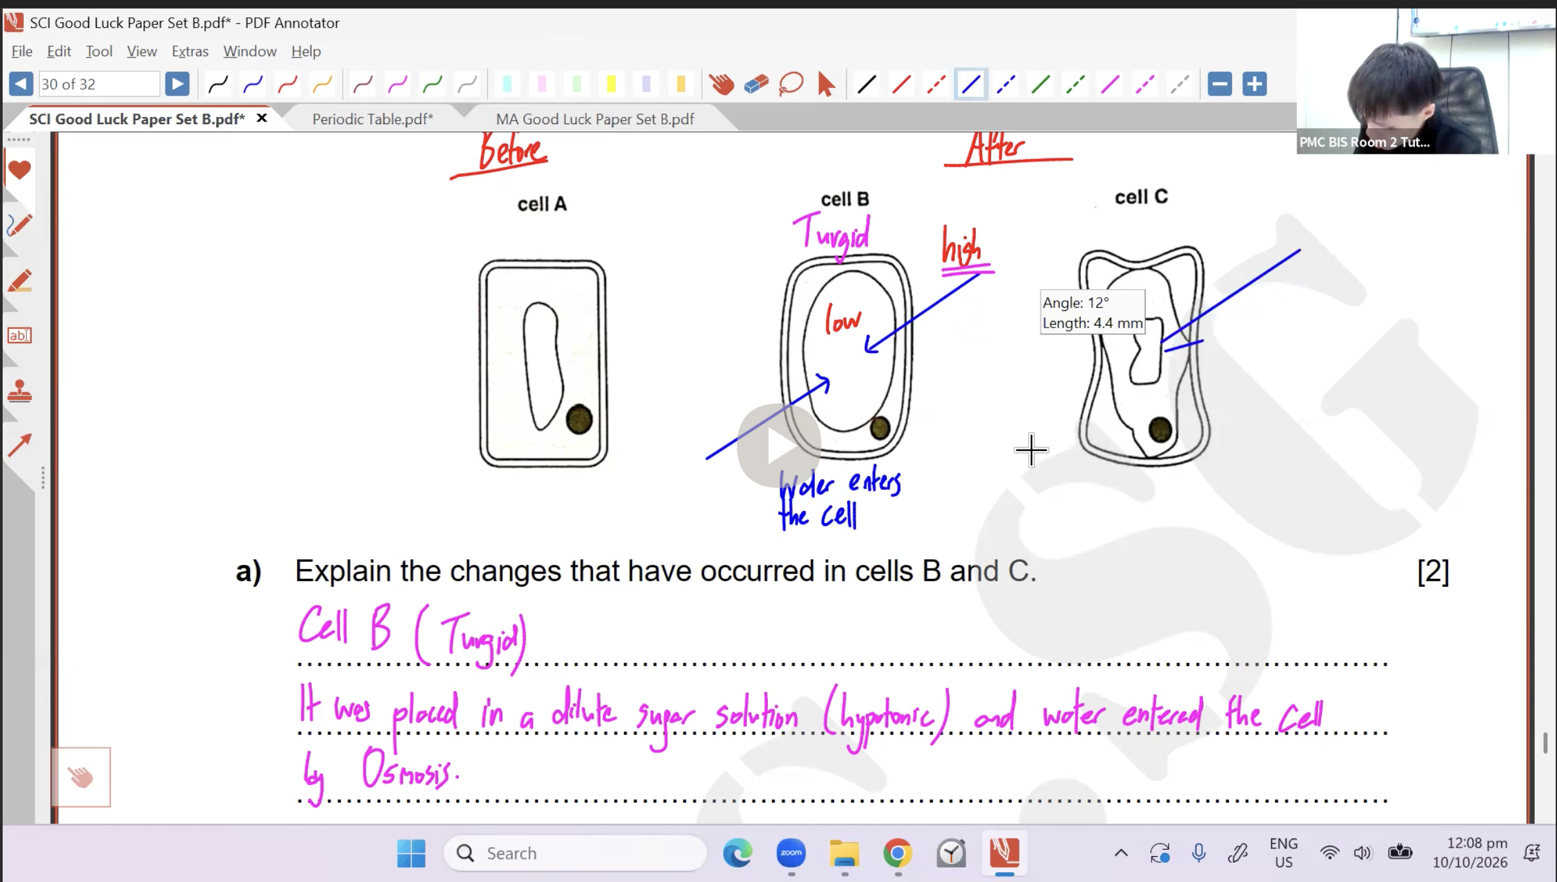Click the video play button overlay

779,446
